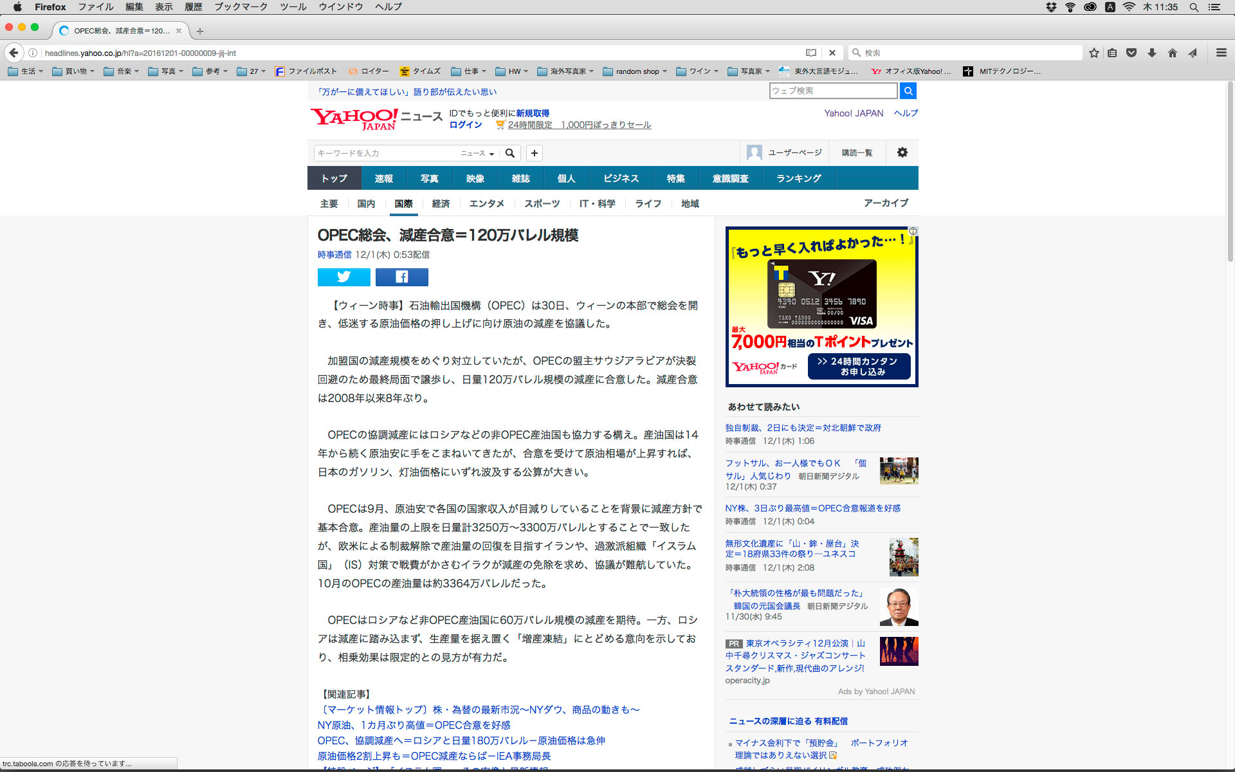
Task: Click the plus icon beside keyword search
Action: click(534, 153)
